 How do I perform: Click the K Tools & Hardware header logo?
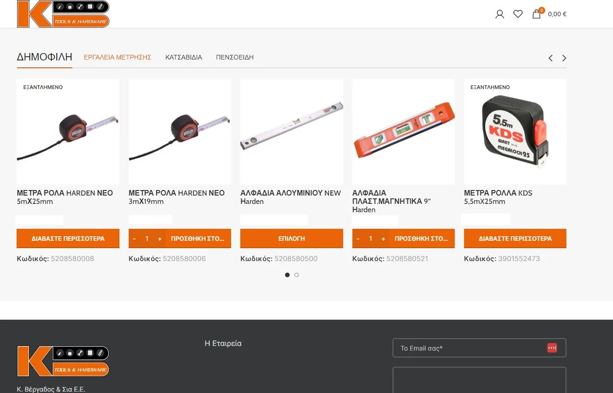click(63, 14)
